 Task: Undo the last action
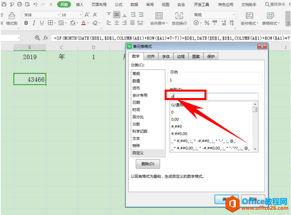(x=35, y=4)
